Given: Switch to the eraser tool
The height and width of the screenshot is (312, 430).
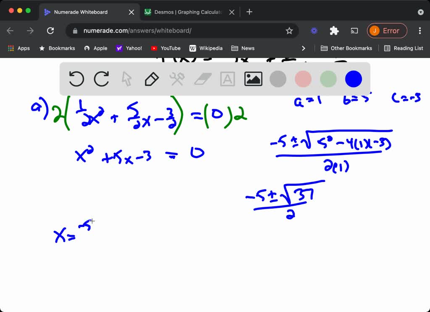Looking at the screenshot, I should 202,79.
